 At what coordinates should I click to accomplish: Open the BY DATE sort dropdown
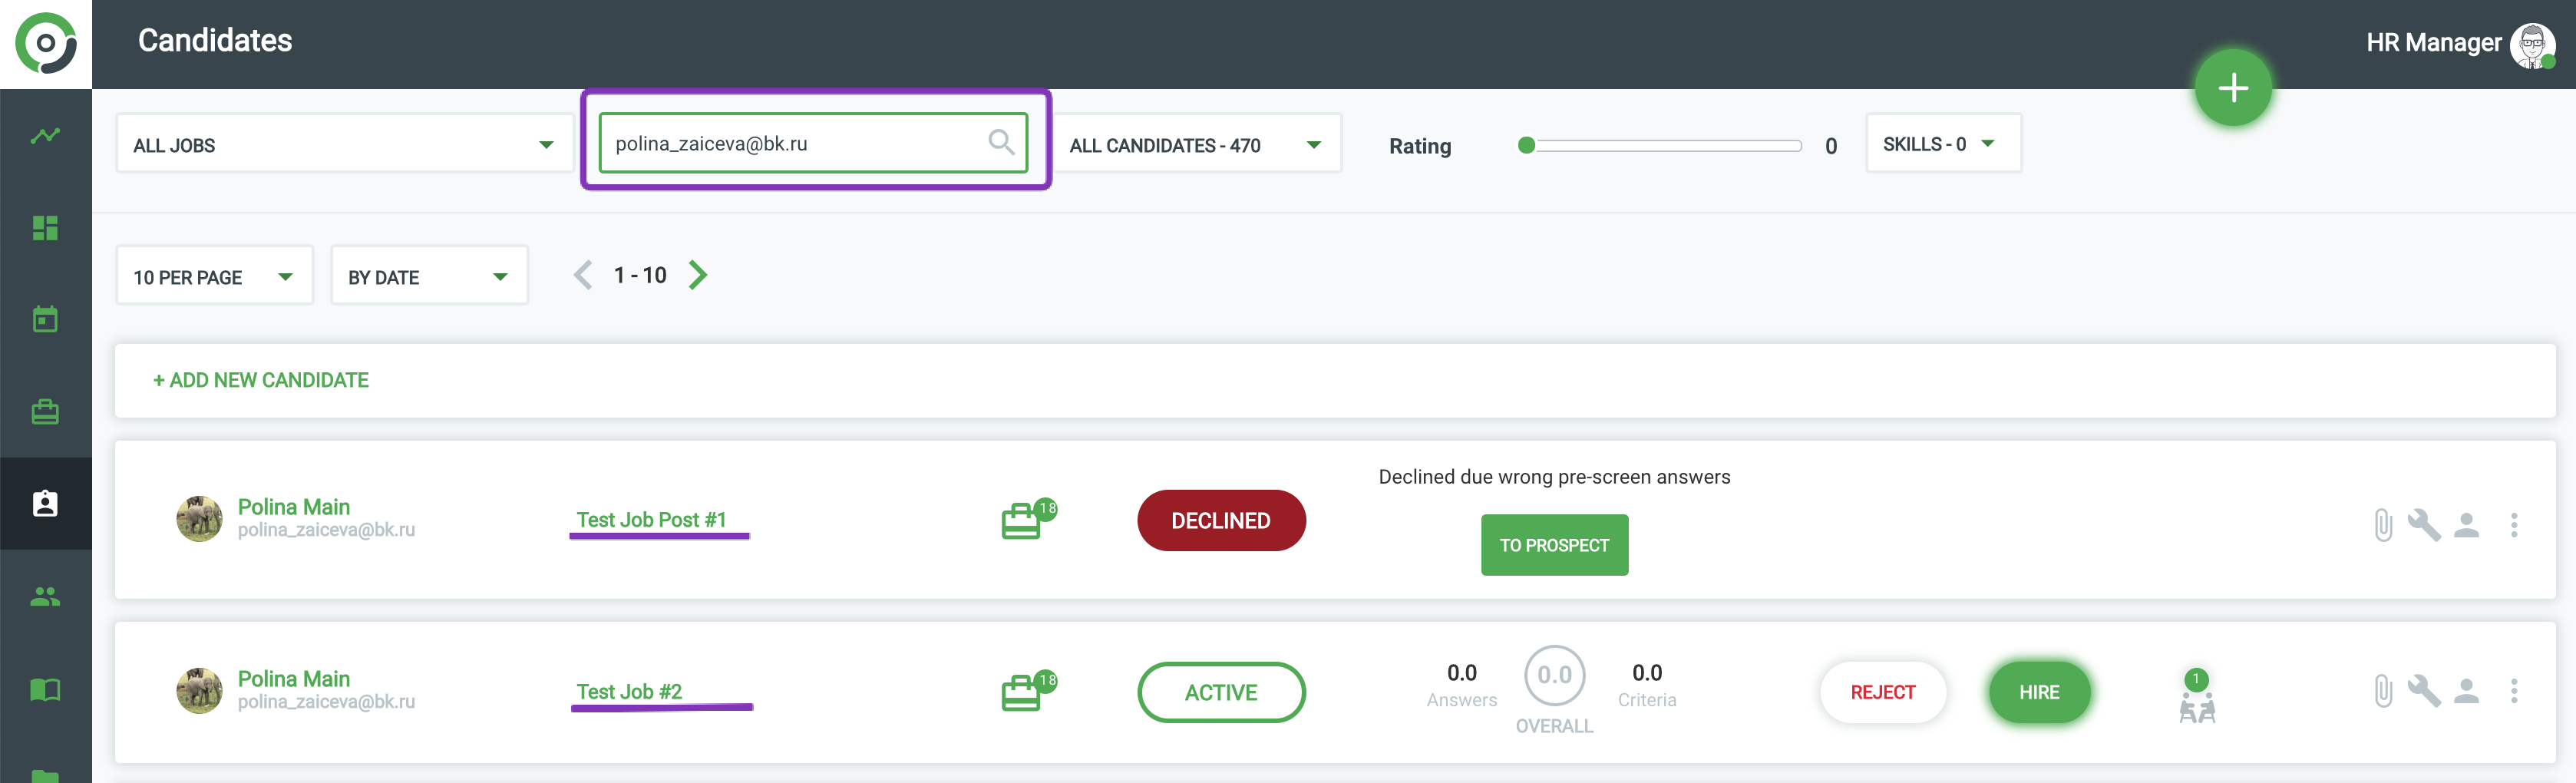[x=429, y=276]
